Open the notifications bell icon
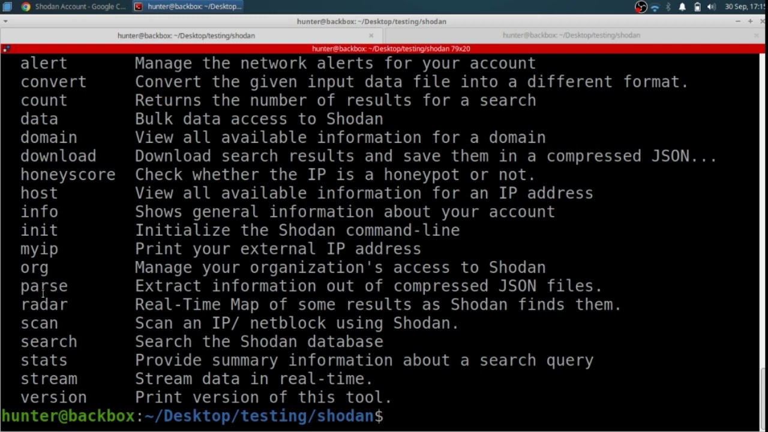 click(x=682, y=7)
